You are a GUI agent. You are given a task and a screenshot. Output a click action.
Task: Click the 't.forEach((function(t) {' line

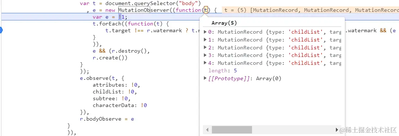tap(131, 24)
